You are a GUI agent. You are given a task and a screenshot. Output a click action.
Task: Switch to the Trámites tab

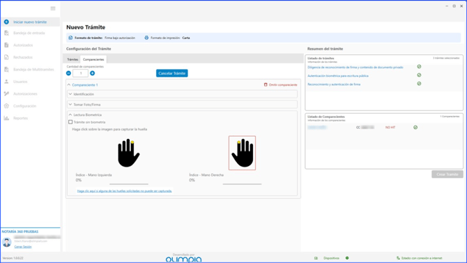[x=72, y=59]
